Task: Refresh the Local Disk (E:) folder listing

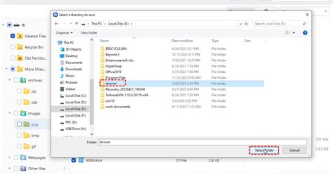Action: [x=246, y=24]
